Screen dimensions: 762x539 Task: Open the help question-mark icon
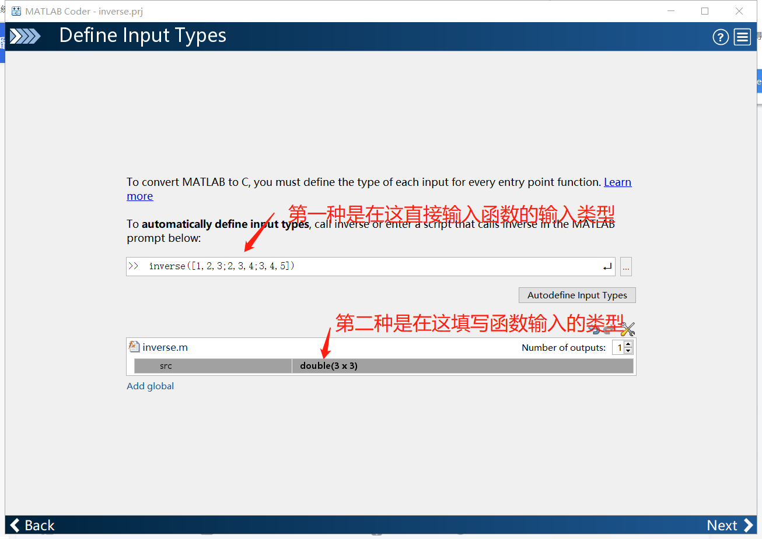[721, 37]
